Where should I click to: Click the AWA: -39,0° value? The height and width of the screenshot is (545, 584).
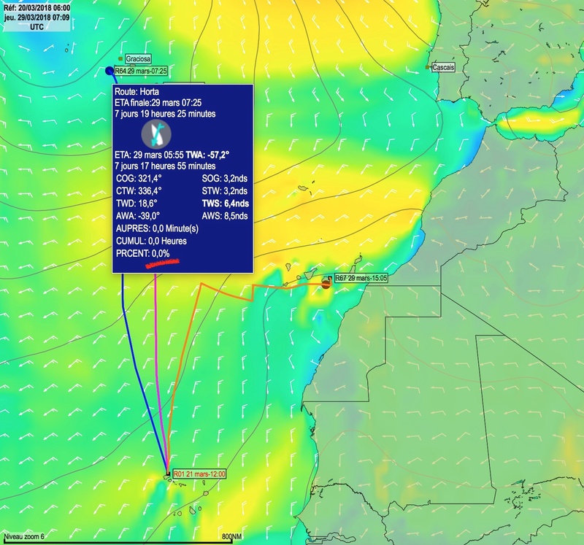[x=138, y=216]
